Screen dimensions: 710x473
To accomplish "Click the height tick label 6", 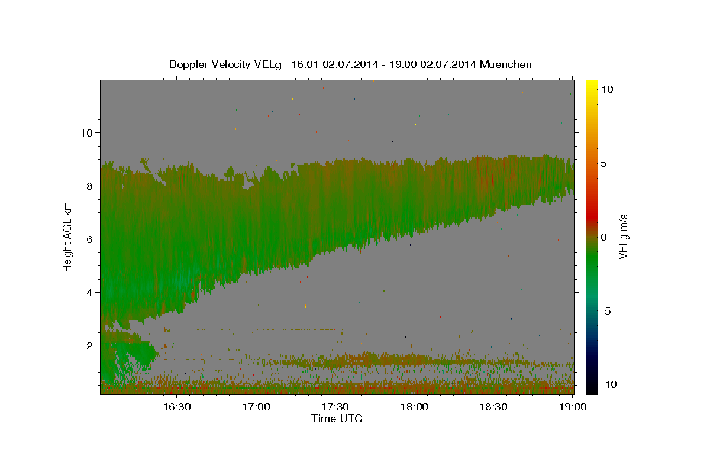I will click(x=90, y=239).
